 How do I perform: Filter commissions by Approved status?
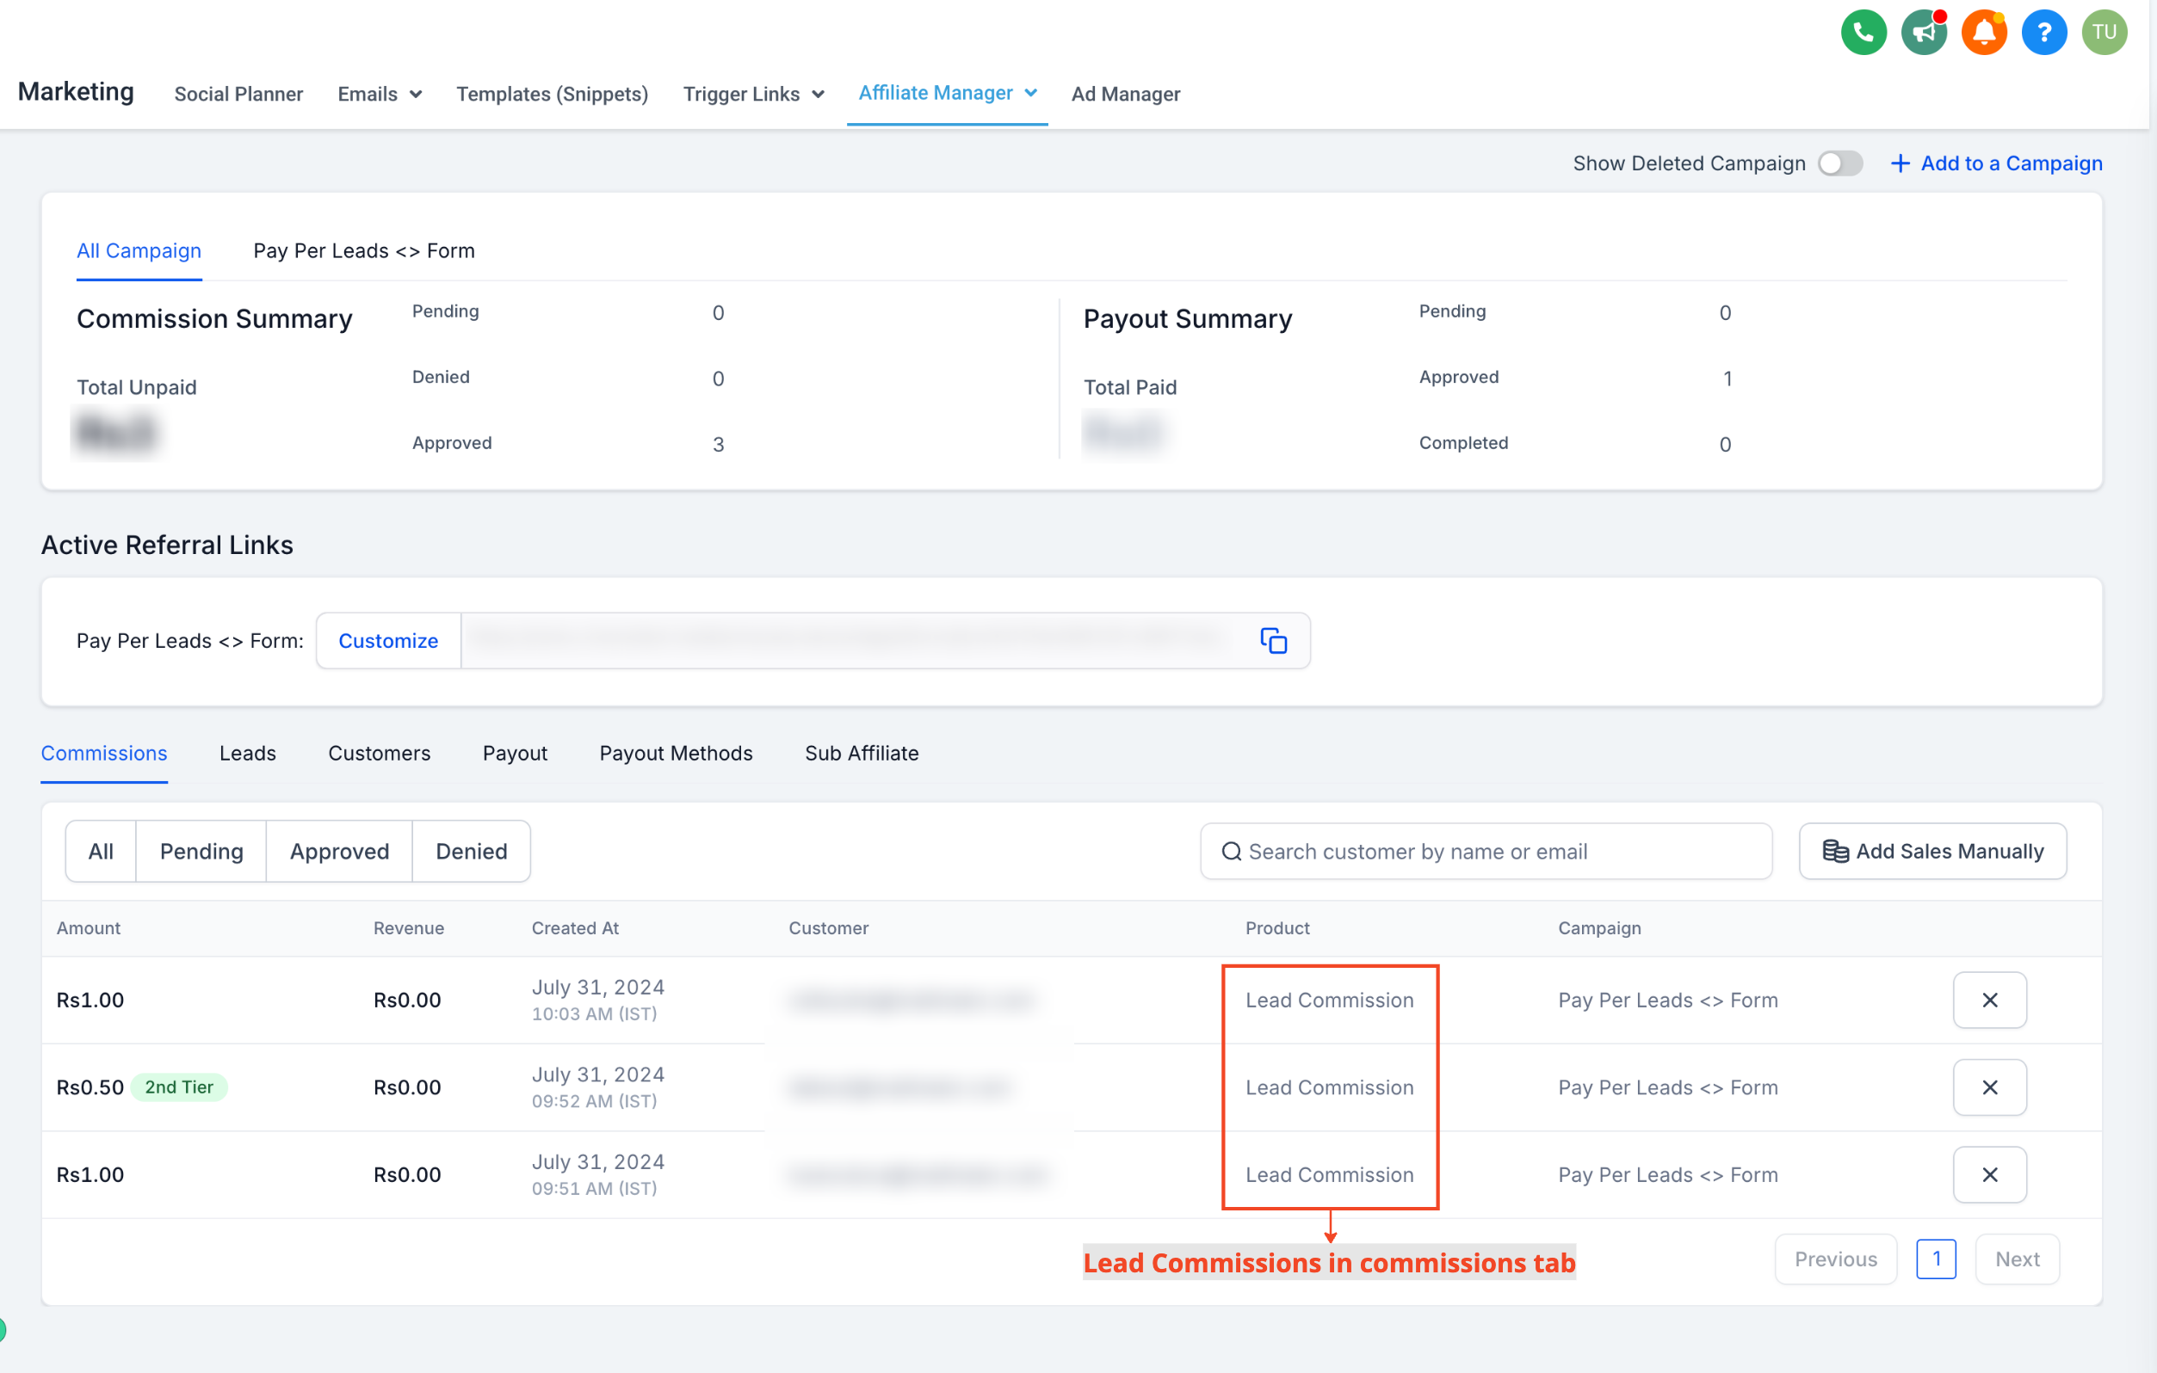click(x=338, y=851)
